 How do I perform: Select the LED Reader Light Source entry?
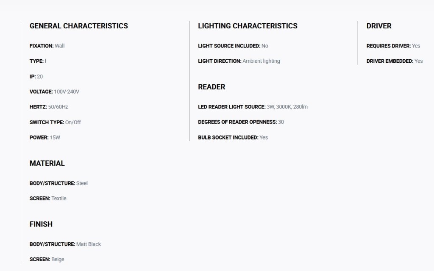[253, 107]
